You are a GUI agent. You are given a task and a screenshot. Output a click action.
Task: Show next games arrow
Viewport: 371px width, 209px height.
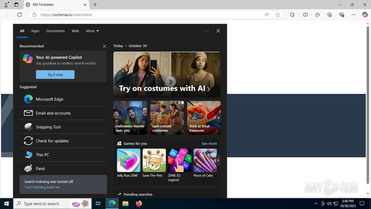coord(218,160)
